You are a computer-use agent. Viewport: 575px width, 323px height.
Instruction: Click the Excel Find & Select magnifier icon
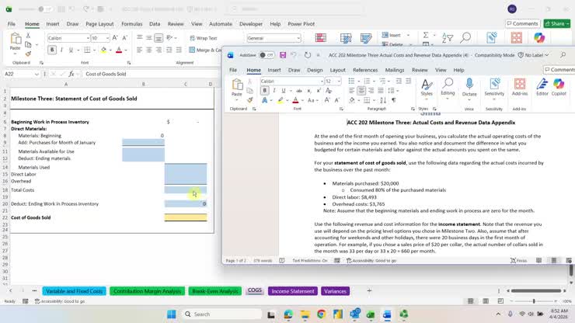pyautogui.click(x=465, y=37)
